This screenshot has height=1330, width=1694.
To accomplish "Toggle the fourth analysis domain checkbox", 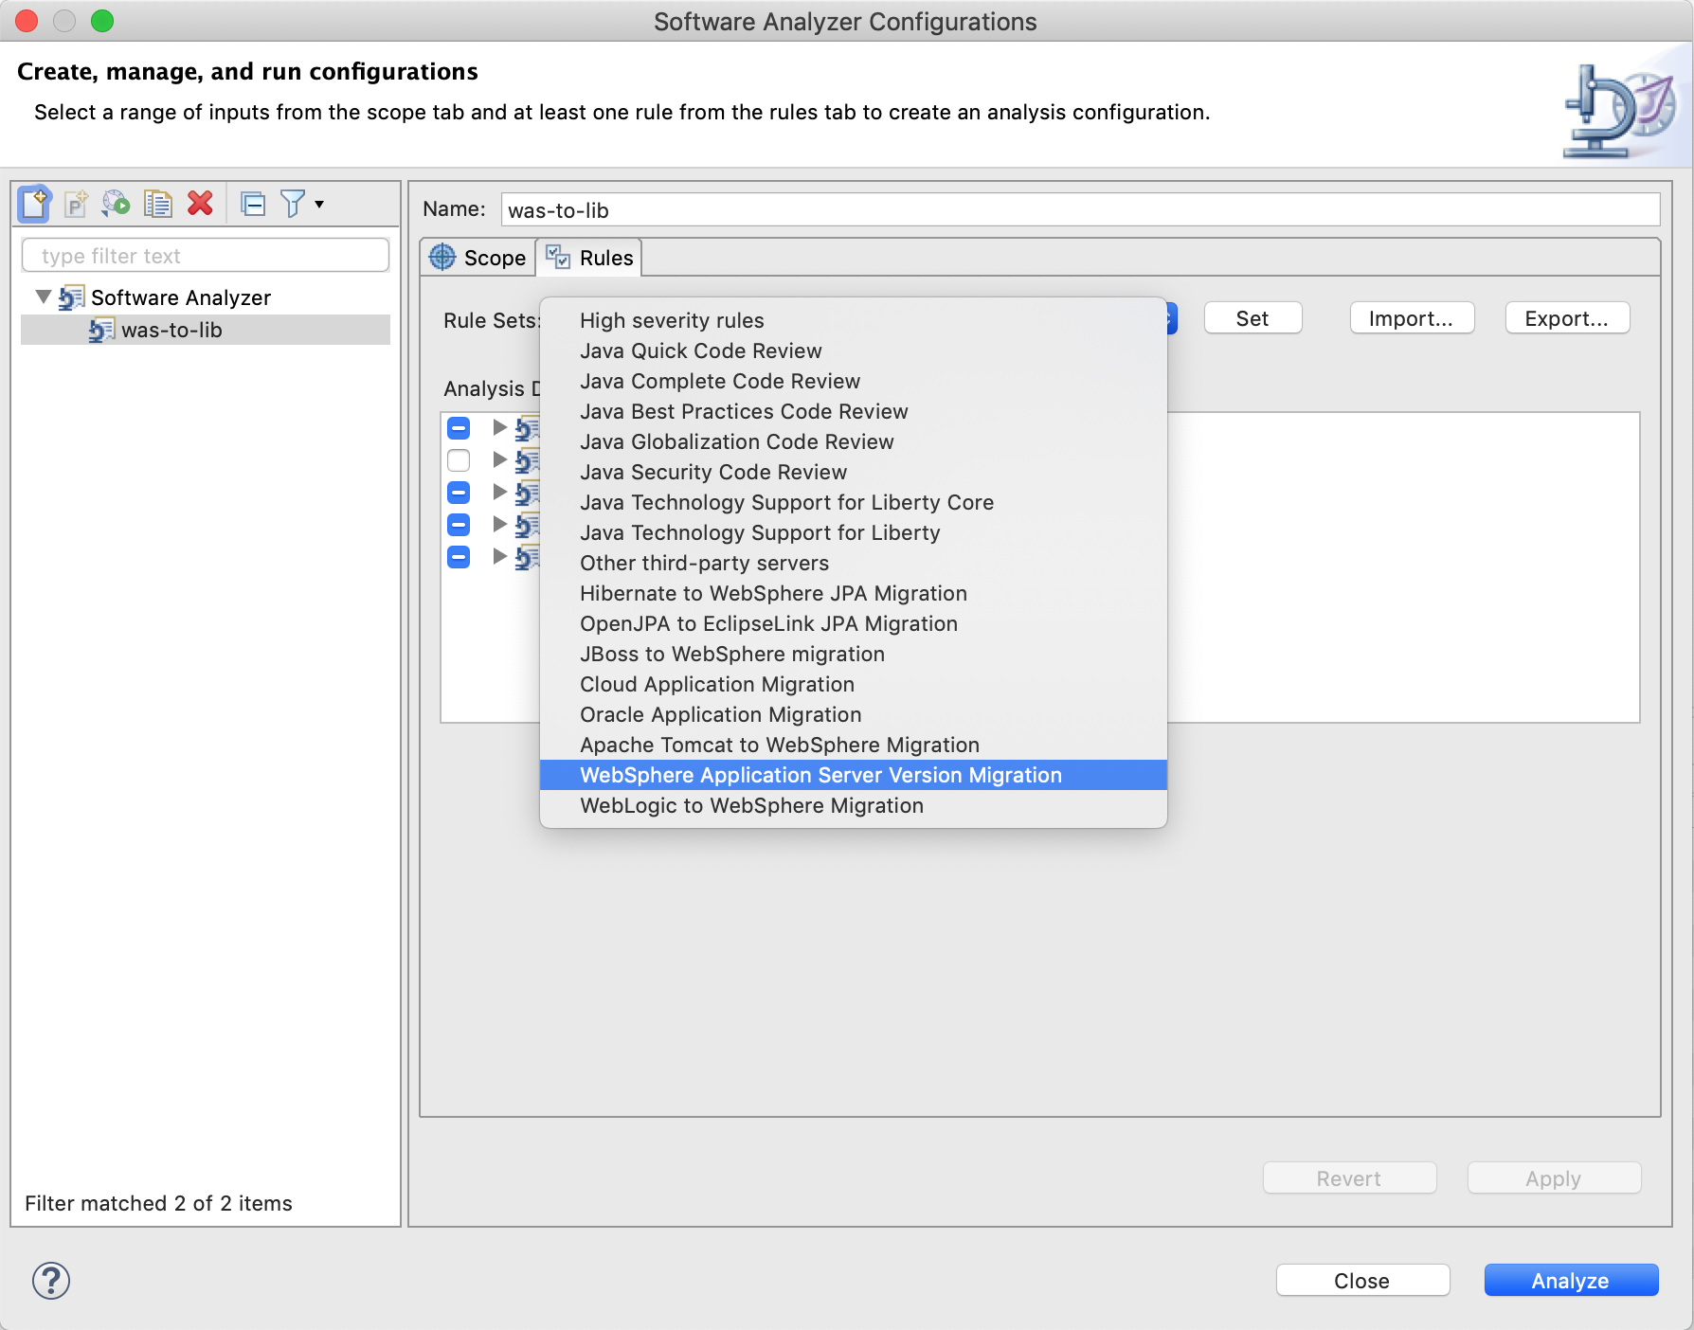I will coord(459,525).
